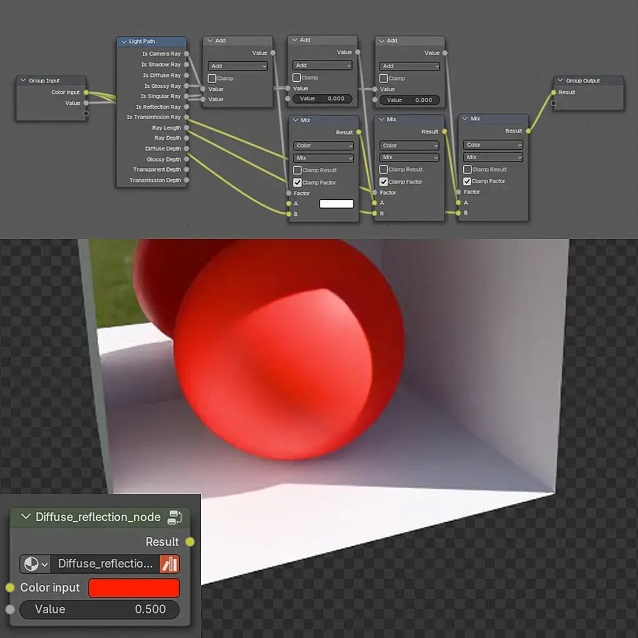Collapse the middle Add node
The image size is (638, 638).
coord(295,39)
